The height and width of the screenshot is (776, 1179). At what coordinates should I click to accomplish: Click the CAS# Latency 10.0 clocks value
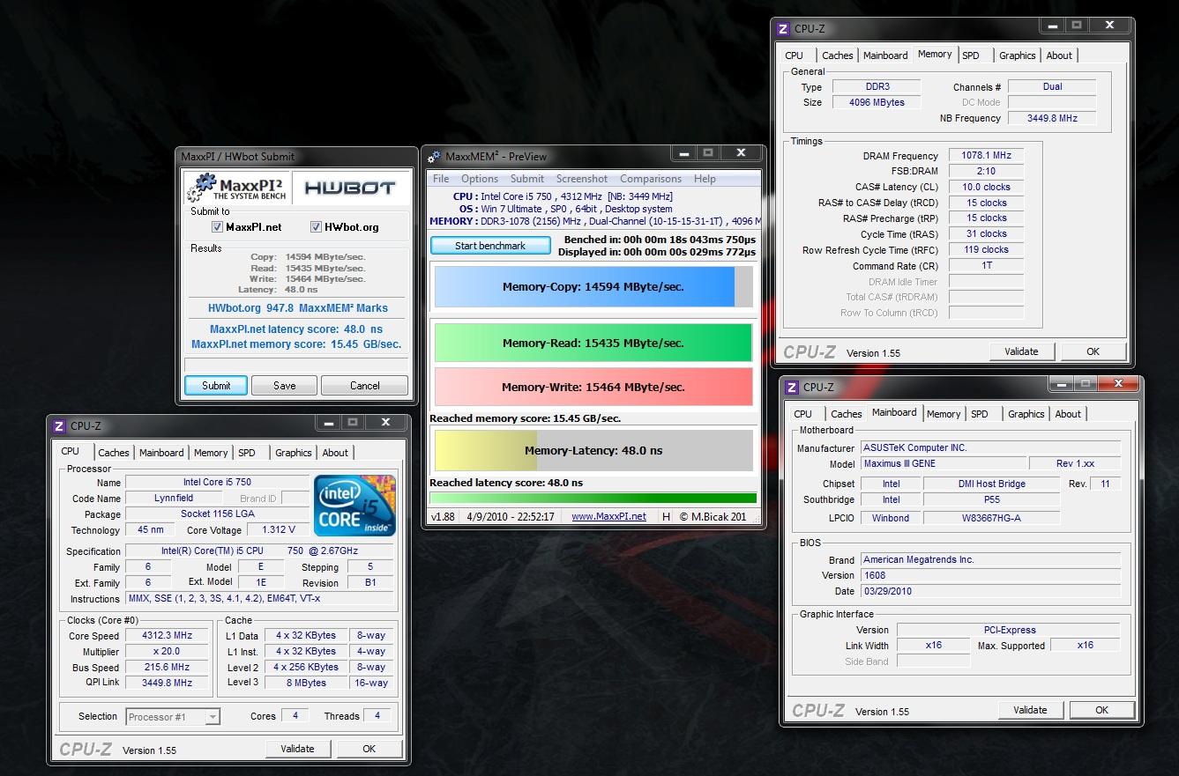point(986,188)
